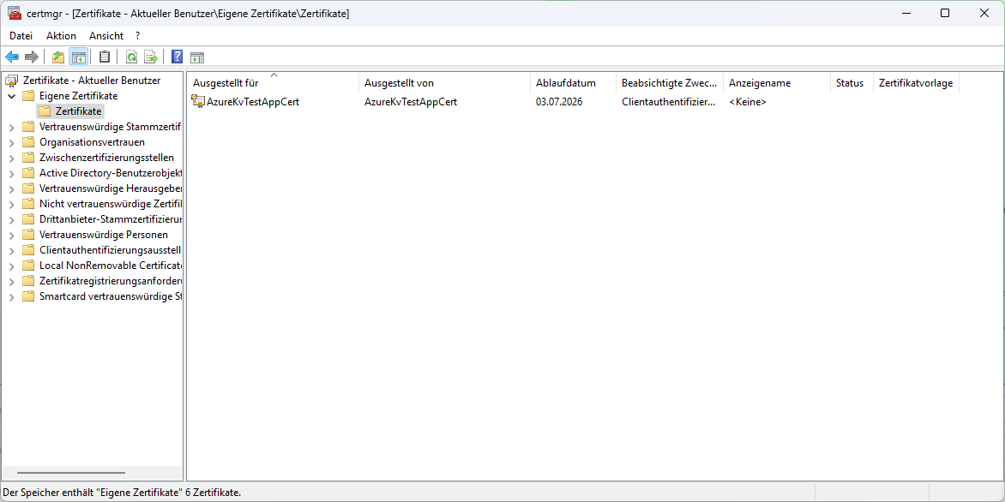This screenshot has width=1005, height=502.
Task: Click the Forward arrow in toolbar
Action: 32,57
